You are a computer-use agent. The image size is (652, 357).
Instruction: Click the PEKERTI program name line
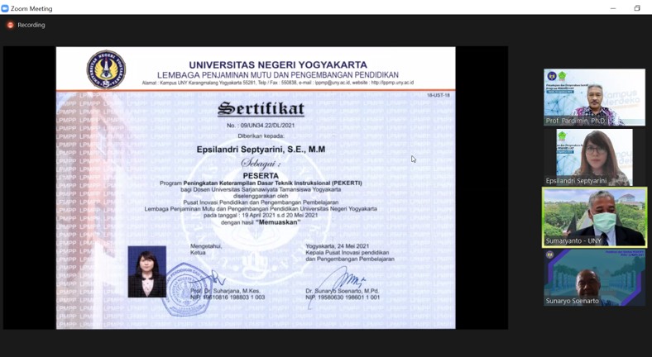261,183
